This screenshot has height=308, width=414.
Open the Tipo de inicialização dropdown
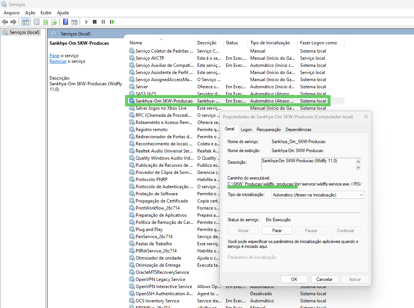coord(318,195)
